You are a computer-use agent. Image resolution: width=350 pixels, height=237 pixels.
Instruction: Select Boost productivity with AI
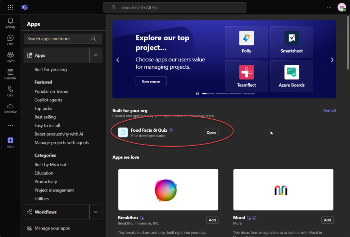click(x=59, y=134)
